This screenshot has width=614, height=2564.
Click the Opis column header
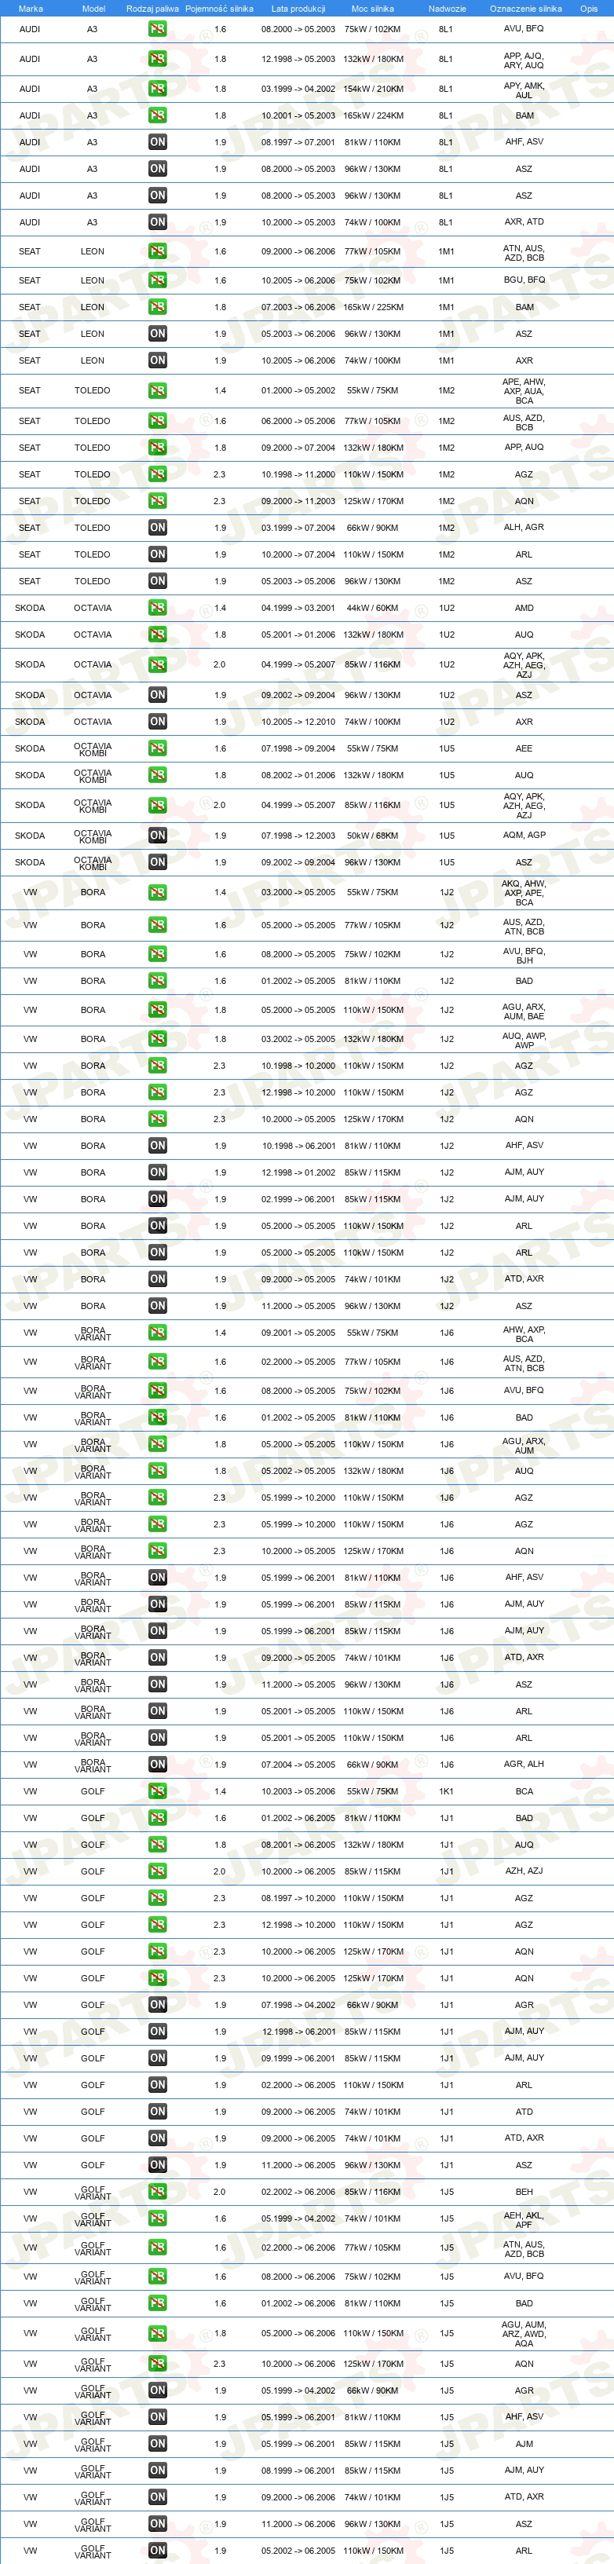tap(589, 8)
